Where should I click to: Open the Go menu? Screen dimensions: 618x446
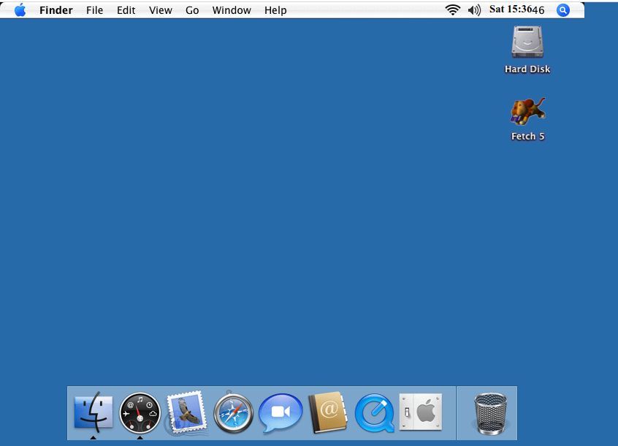(192, 10)
